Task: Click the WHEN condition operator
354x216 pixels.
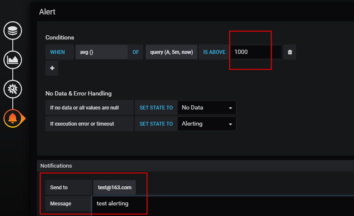Action: tap(57, 52)
